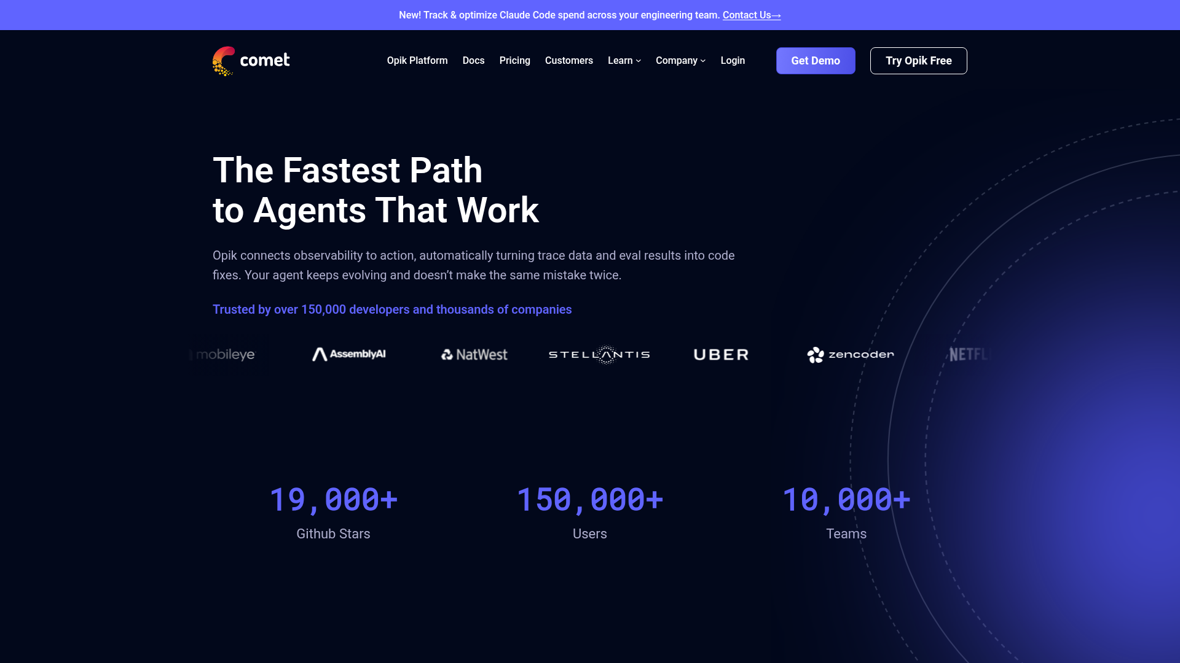Click the Try Opik Free button
Viewport: 1180px width, 663px height.
(918, 61)
